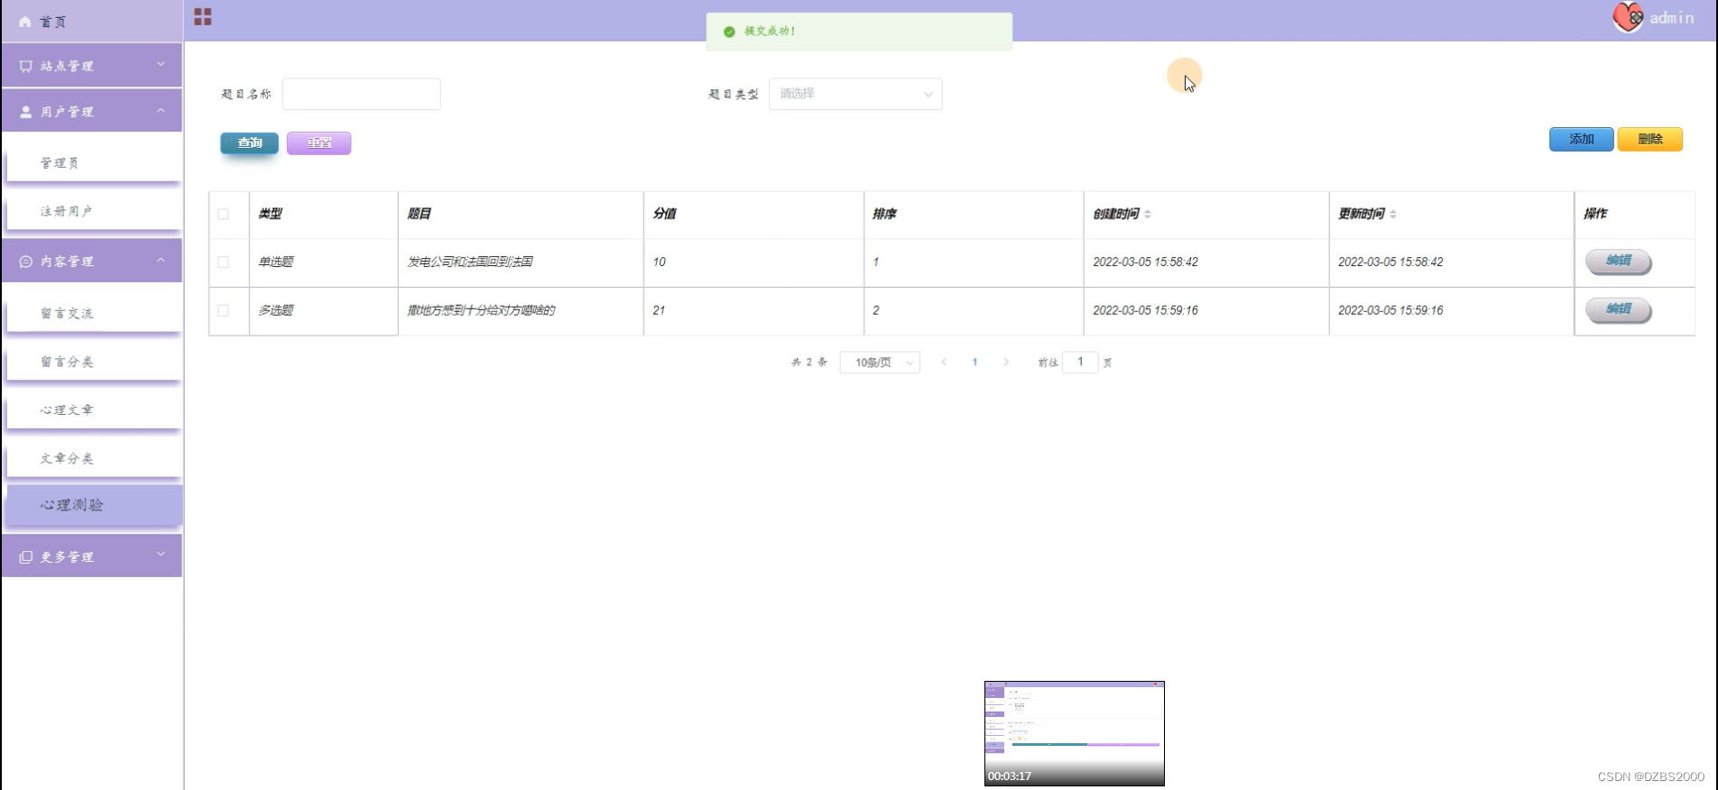This screenshot has width=1718, height=790.
Task: Click the 内容管理 chat bubble icon
Action: tap(26, 262)
